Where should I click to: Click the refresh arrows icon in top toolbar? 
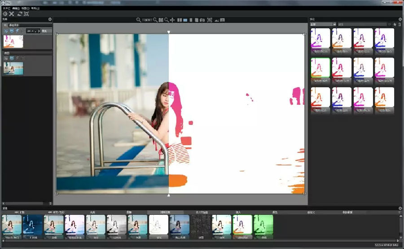20,14
